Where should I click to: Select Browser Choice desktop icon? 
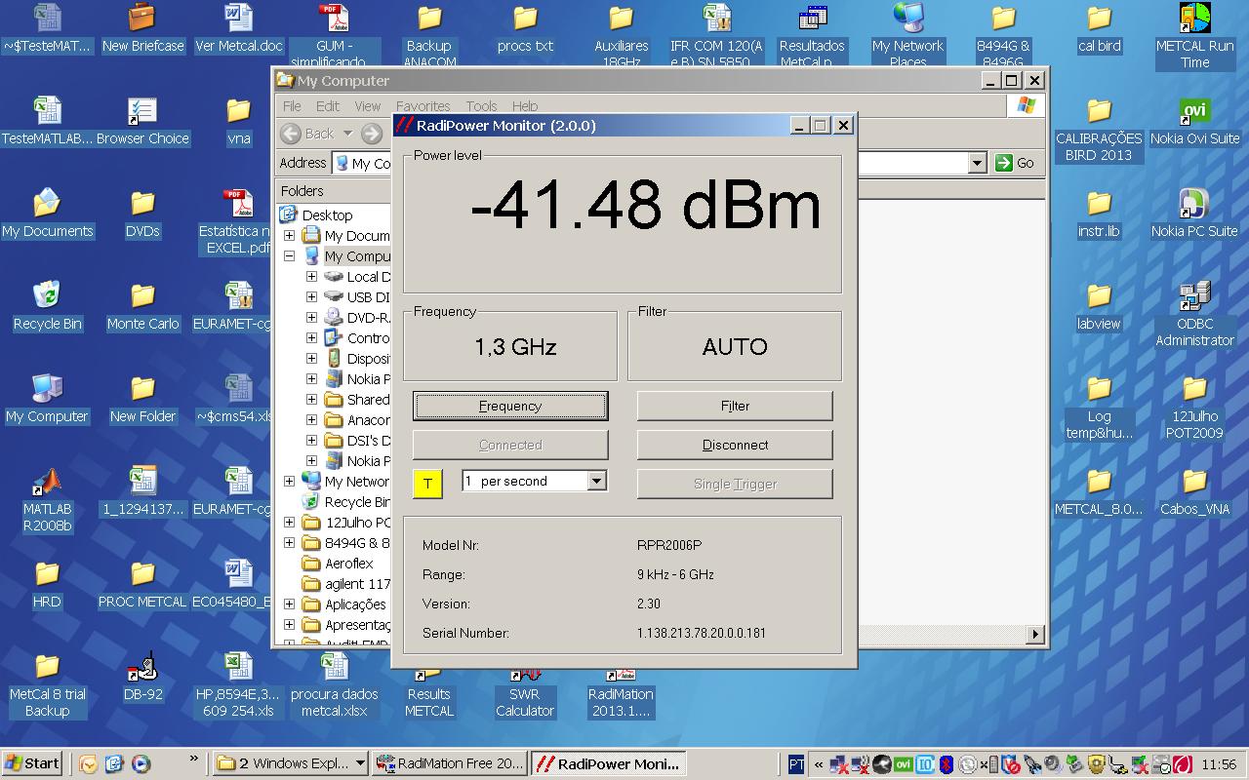pyautogui.click(x=142, y=122)
